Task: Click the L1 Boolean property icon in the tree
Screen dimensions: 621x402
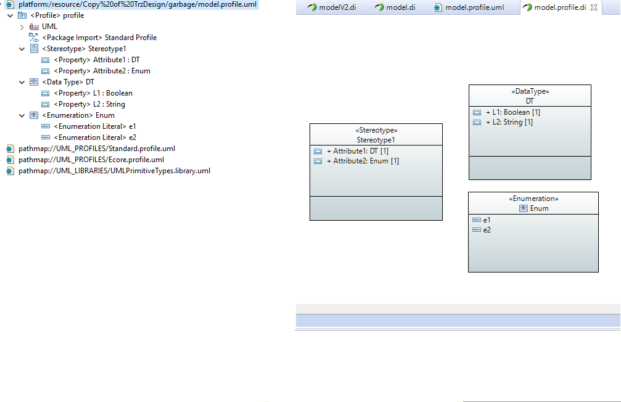Action: [46, 94]
